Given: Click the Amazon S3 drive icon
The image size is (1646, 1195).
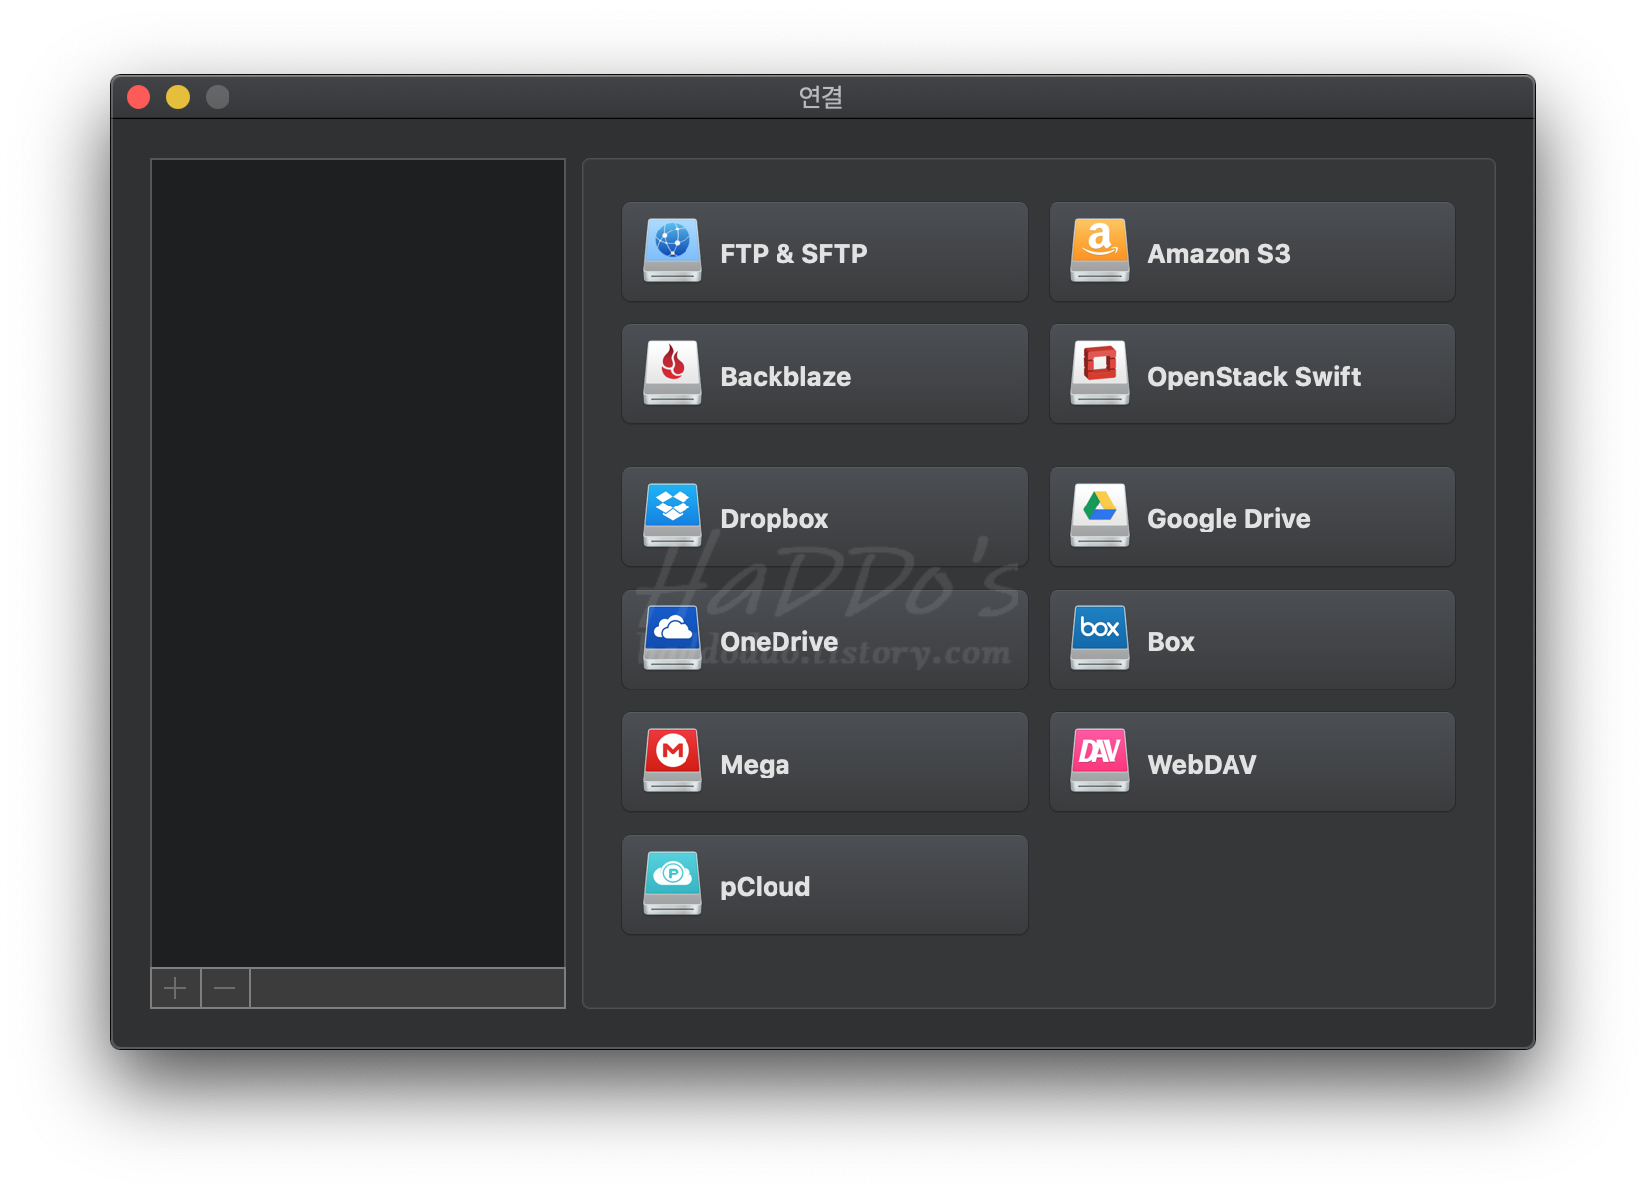Looking at the screenshot, I should point(1100,250).
